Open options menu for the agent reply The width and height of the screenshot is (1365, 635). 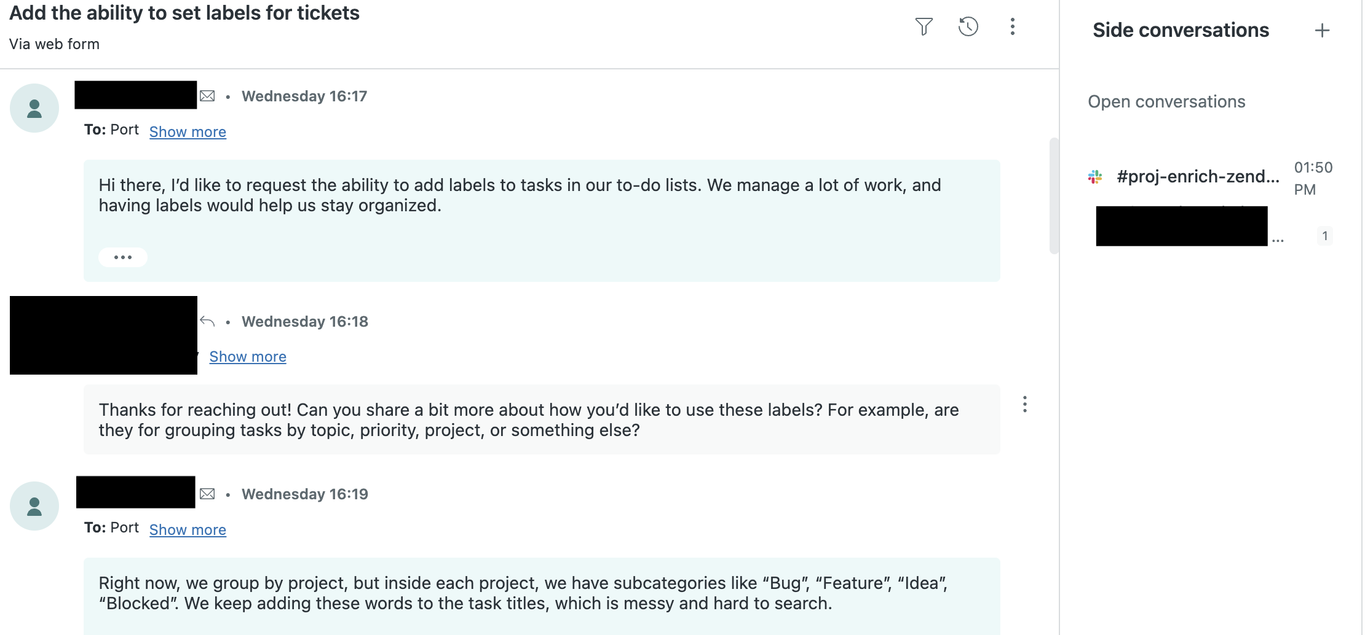coord(1024,404)
